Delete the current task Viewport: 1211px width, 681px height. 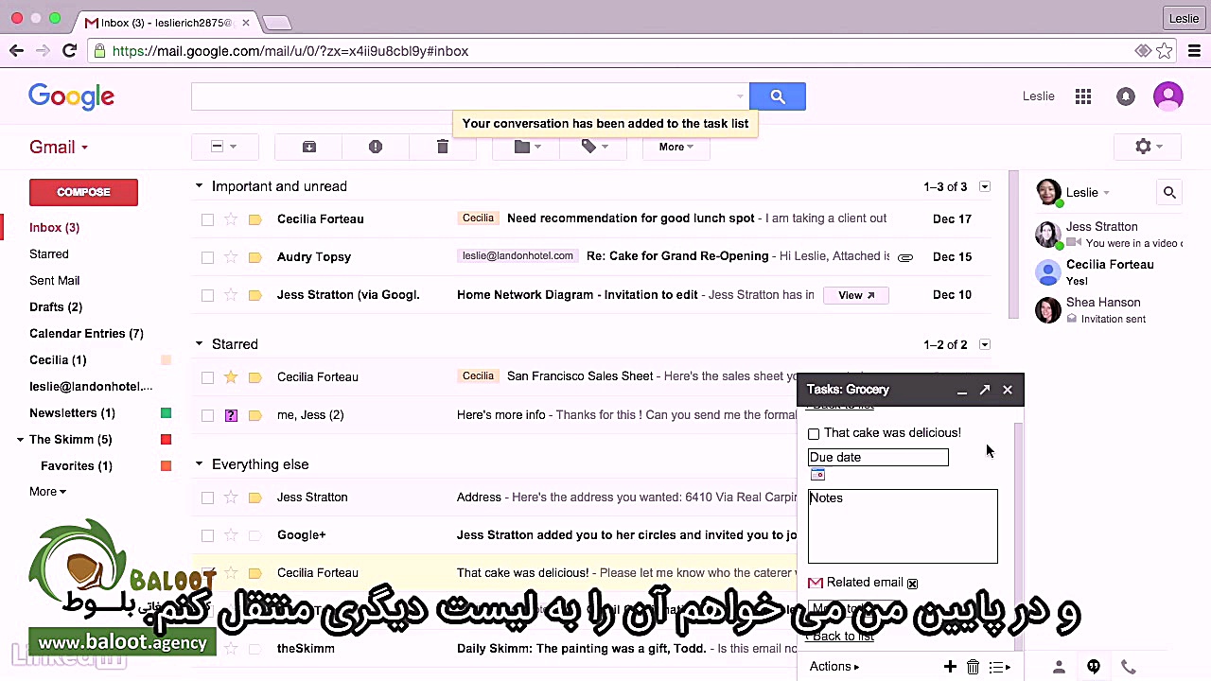973,667
